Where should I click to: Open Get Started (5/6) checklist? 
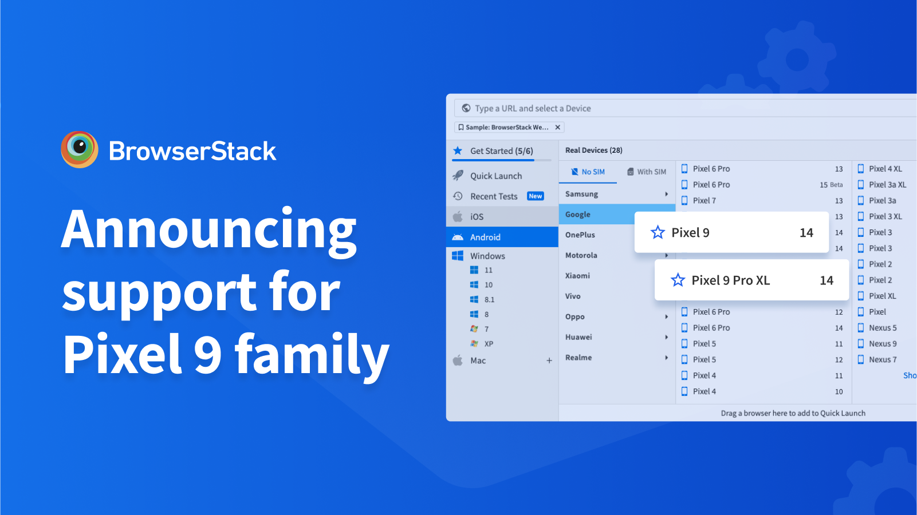(x=501, y=151)
